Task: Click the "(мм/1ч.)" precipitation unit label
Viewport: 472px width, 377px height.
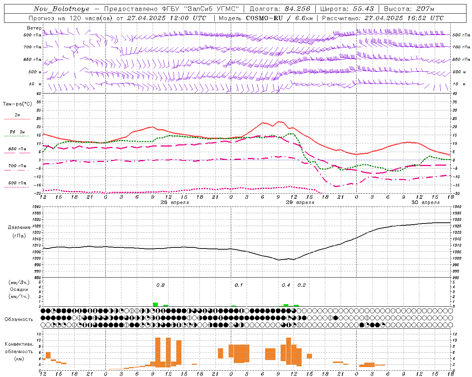Action: pyautogui.click(x=19, y=296)
